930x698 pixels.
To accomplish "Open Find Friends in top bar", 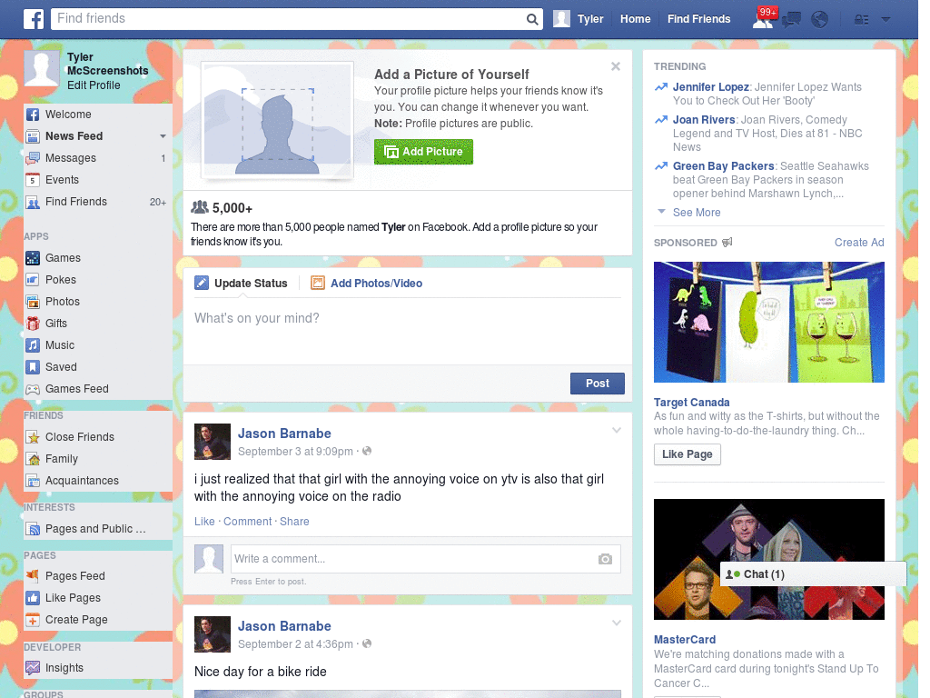I will (x=698, y=19).
